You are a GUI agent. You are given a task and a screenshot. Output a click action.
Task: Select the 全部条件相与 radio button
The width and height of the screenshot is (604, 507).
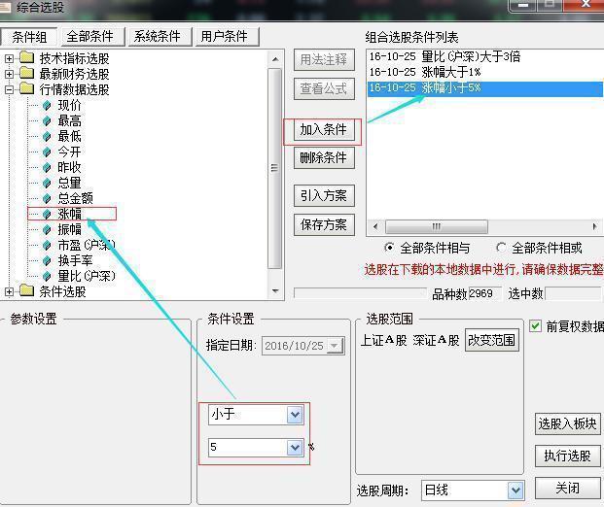point(390,248)
